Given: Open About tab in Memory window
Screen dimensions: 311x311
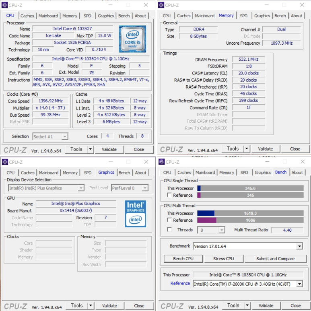Looking at the screenshot, I should [x=297, y=16].
